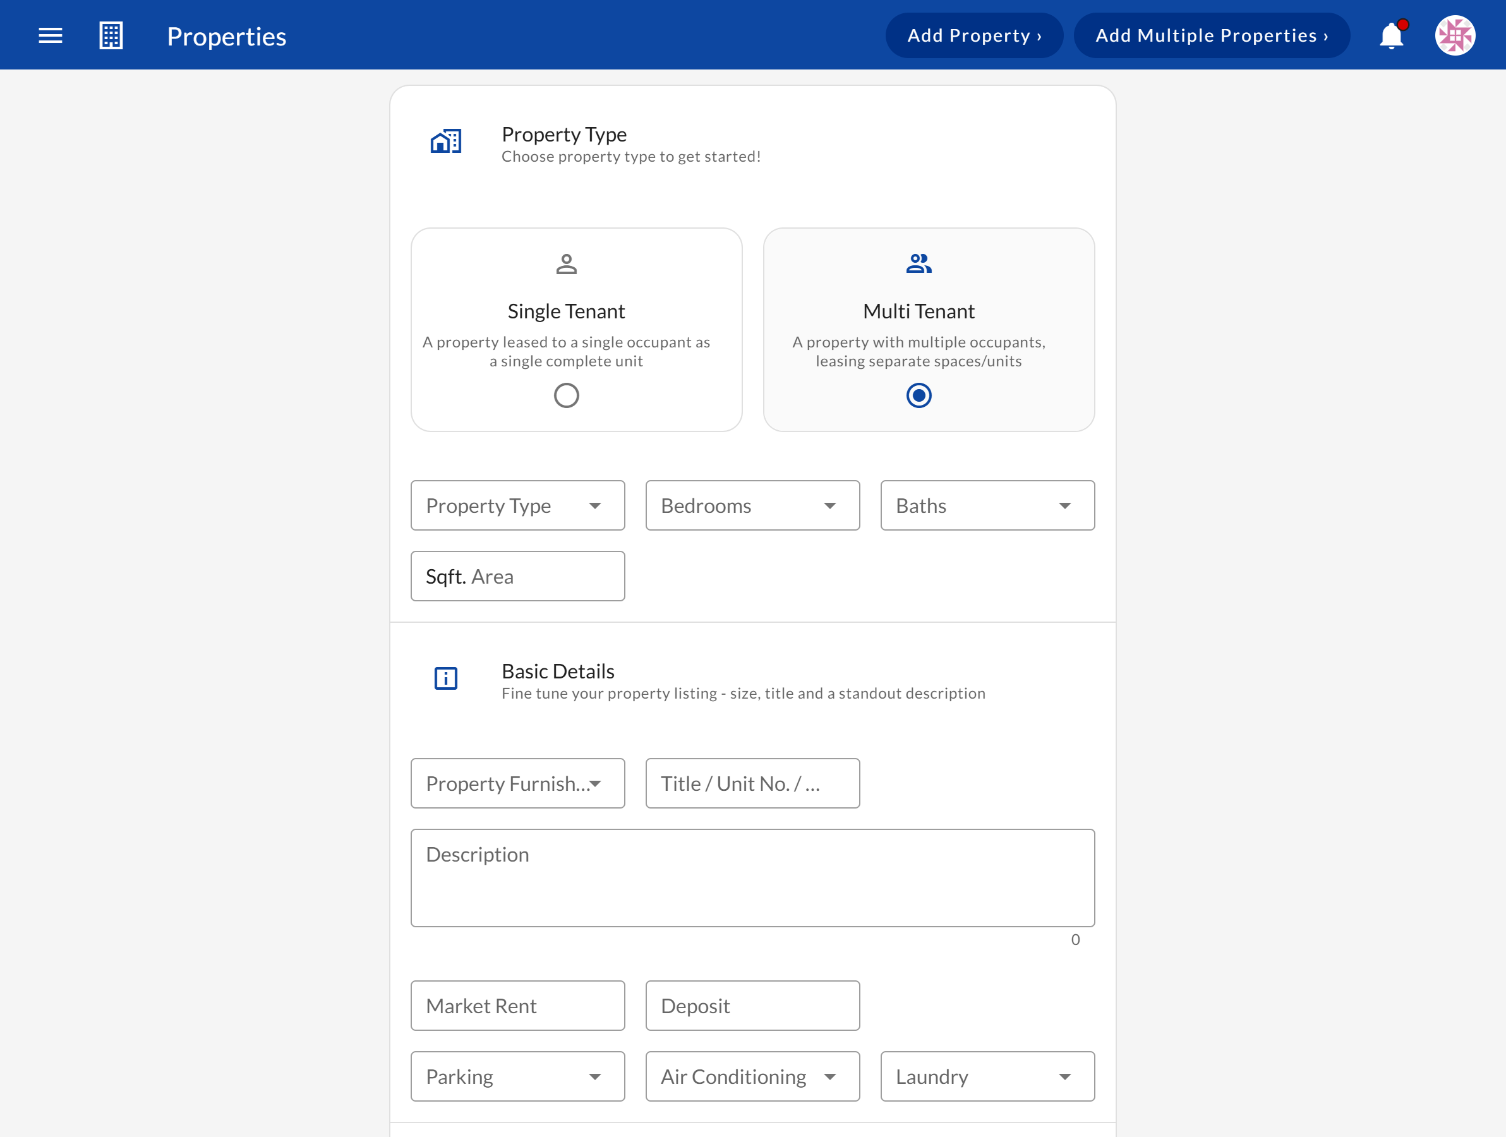The image size is (1506, 1137).
Task: Click the 'Fine tune your property listing' subtitle
Action: tap(744, 693)
